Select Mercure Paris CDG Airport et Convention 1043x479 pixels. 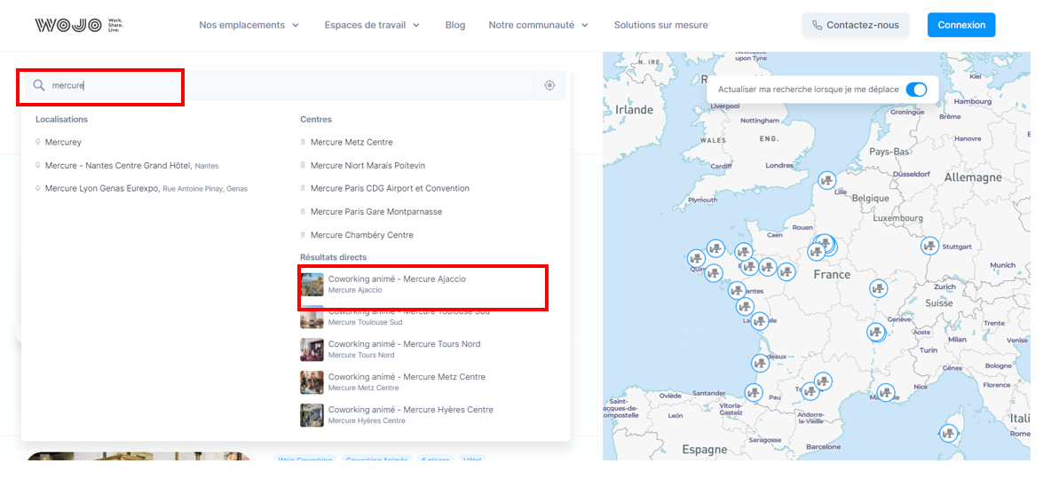click(390, 189)
